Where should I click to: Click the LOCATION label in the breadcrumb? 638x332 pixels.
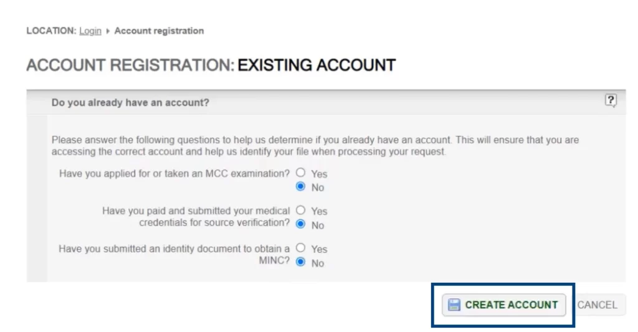51,31
